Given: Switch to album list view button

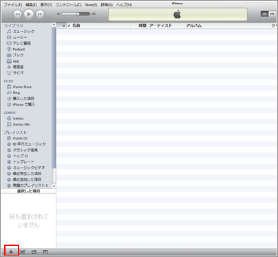Looking at the screenshot, I should pos(272,14).
